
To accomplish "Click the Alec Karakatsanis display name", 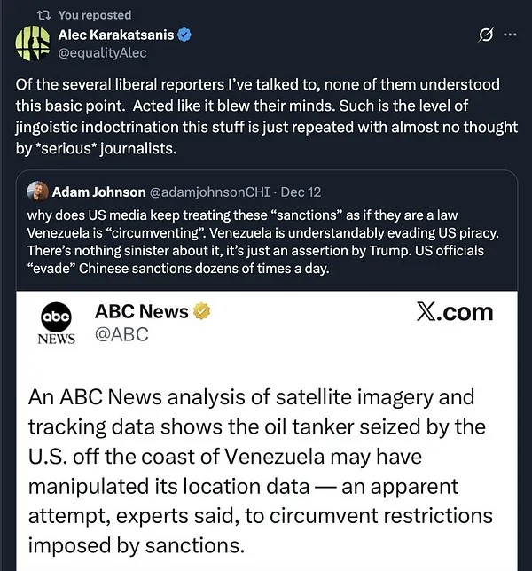I will click(x=115, y=35).
